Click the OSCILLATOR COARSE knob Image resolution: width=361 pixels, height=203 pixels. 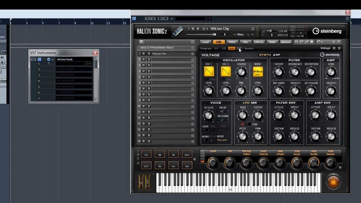coord(241,72)
